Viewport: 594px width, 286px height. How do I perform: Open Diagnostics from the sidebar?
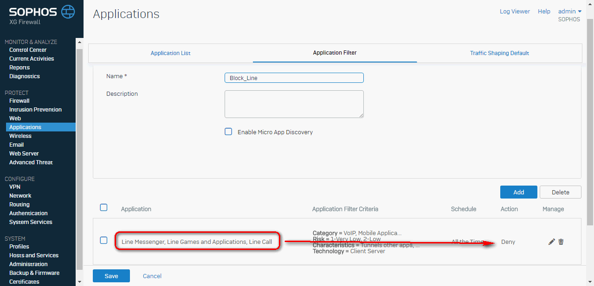coord(25,76)
